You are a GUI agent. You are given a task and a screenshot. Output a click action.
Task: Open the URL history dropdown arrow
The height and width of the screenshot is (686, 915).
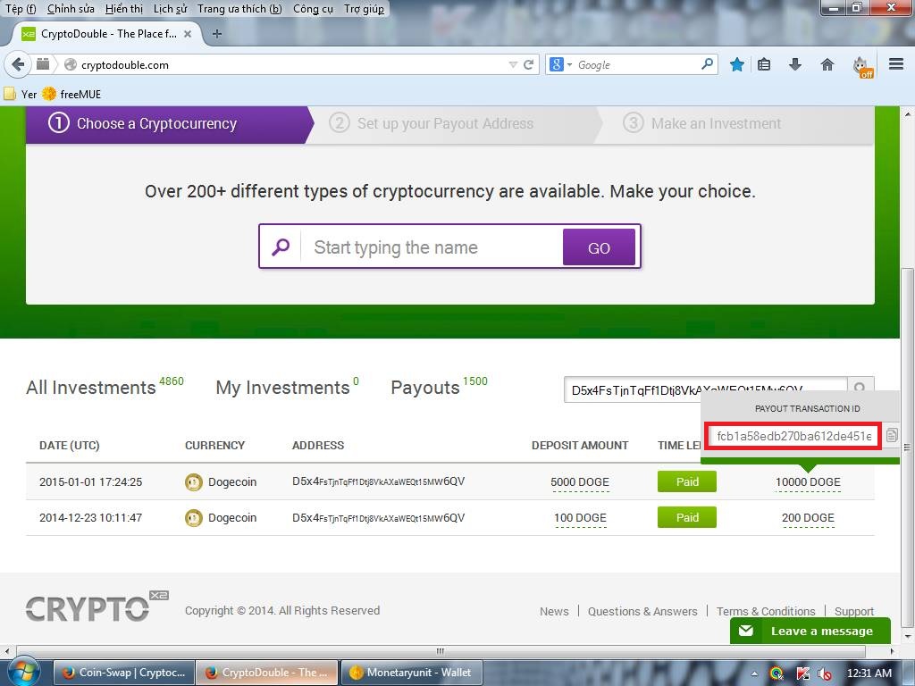tap(513, 64)
